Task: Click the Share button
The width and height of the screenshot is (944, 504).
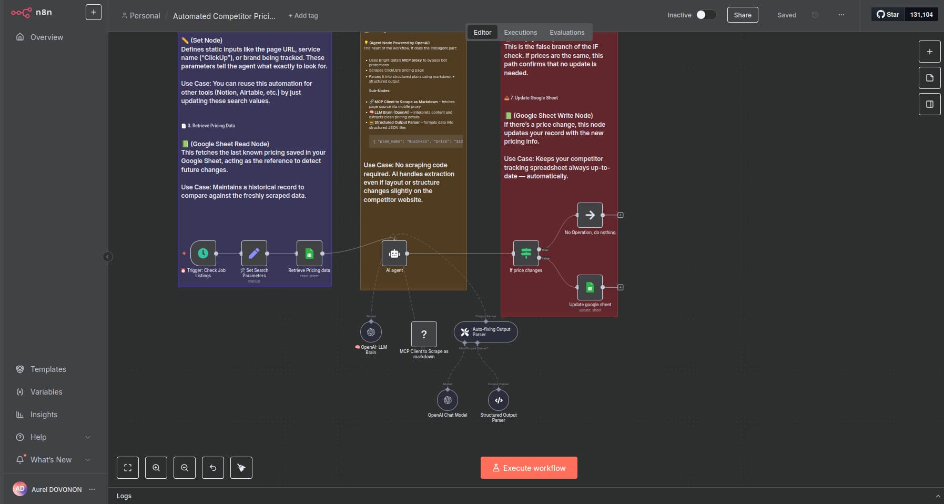Action: pos(743,15)
